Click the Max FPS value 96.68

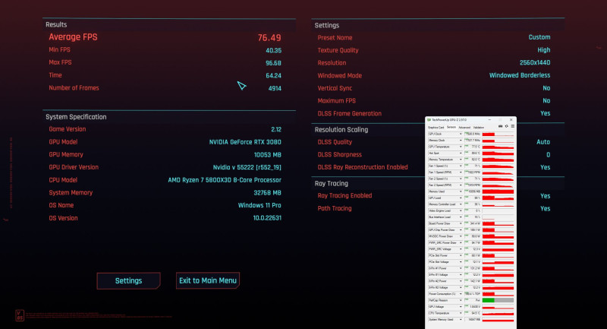pos(273,63)
